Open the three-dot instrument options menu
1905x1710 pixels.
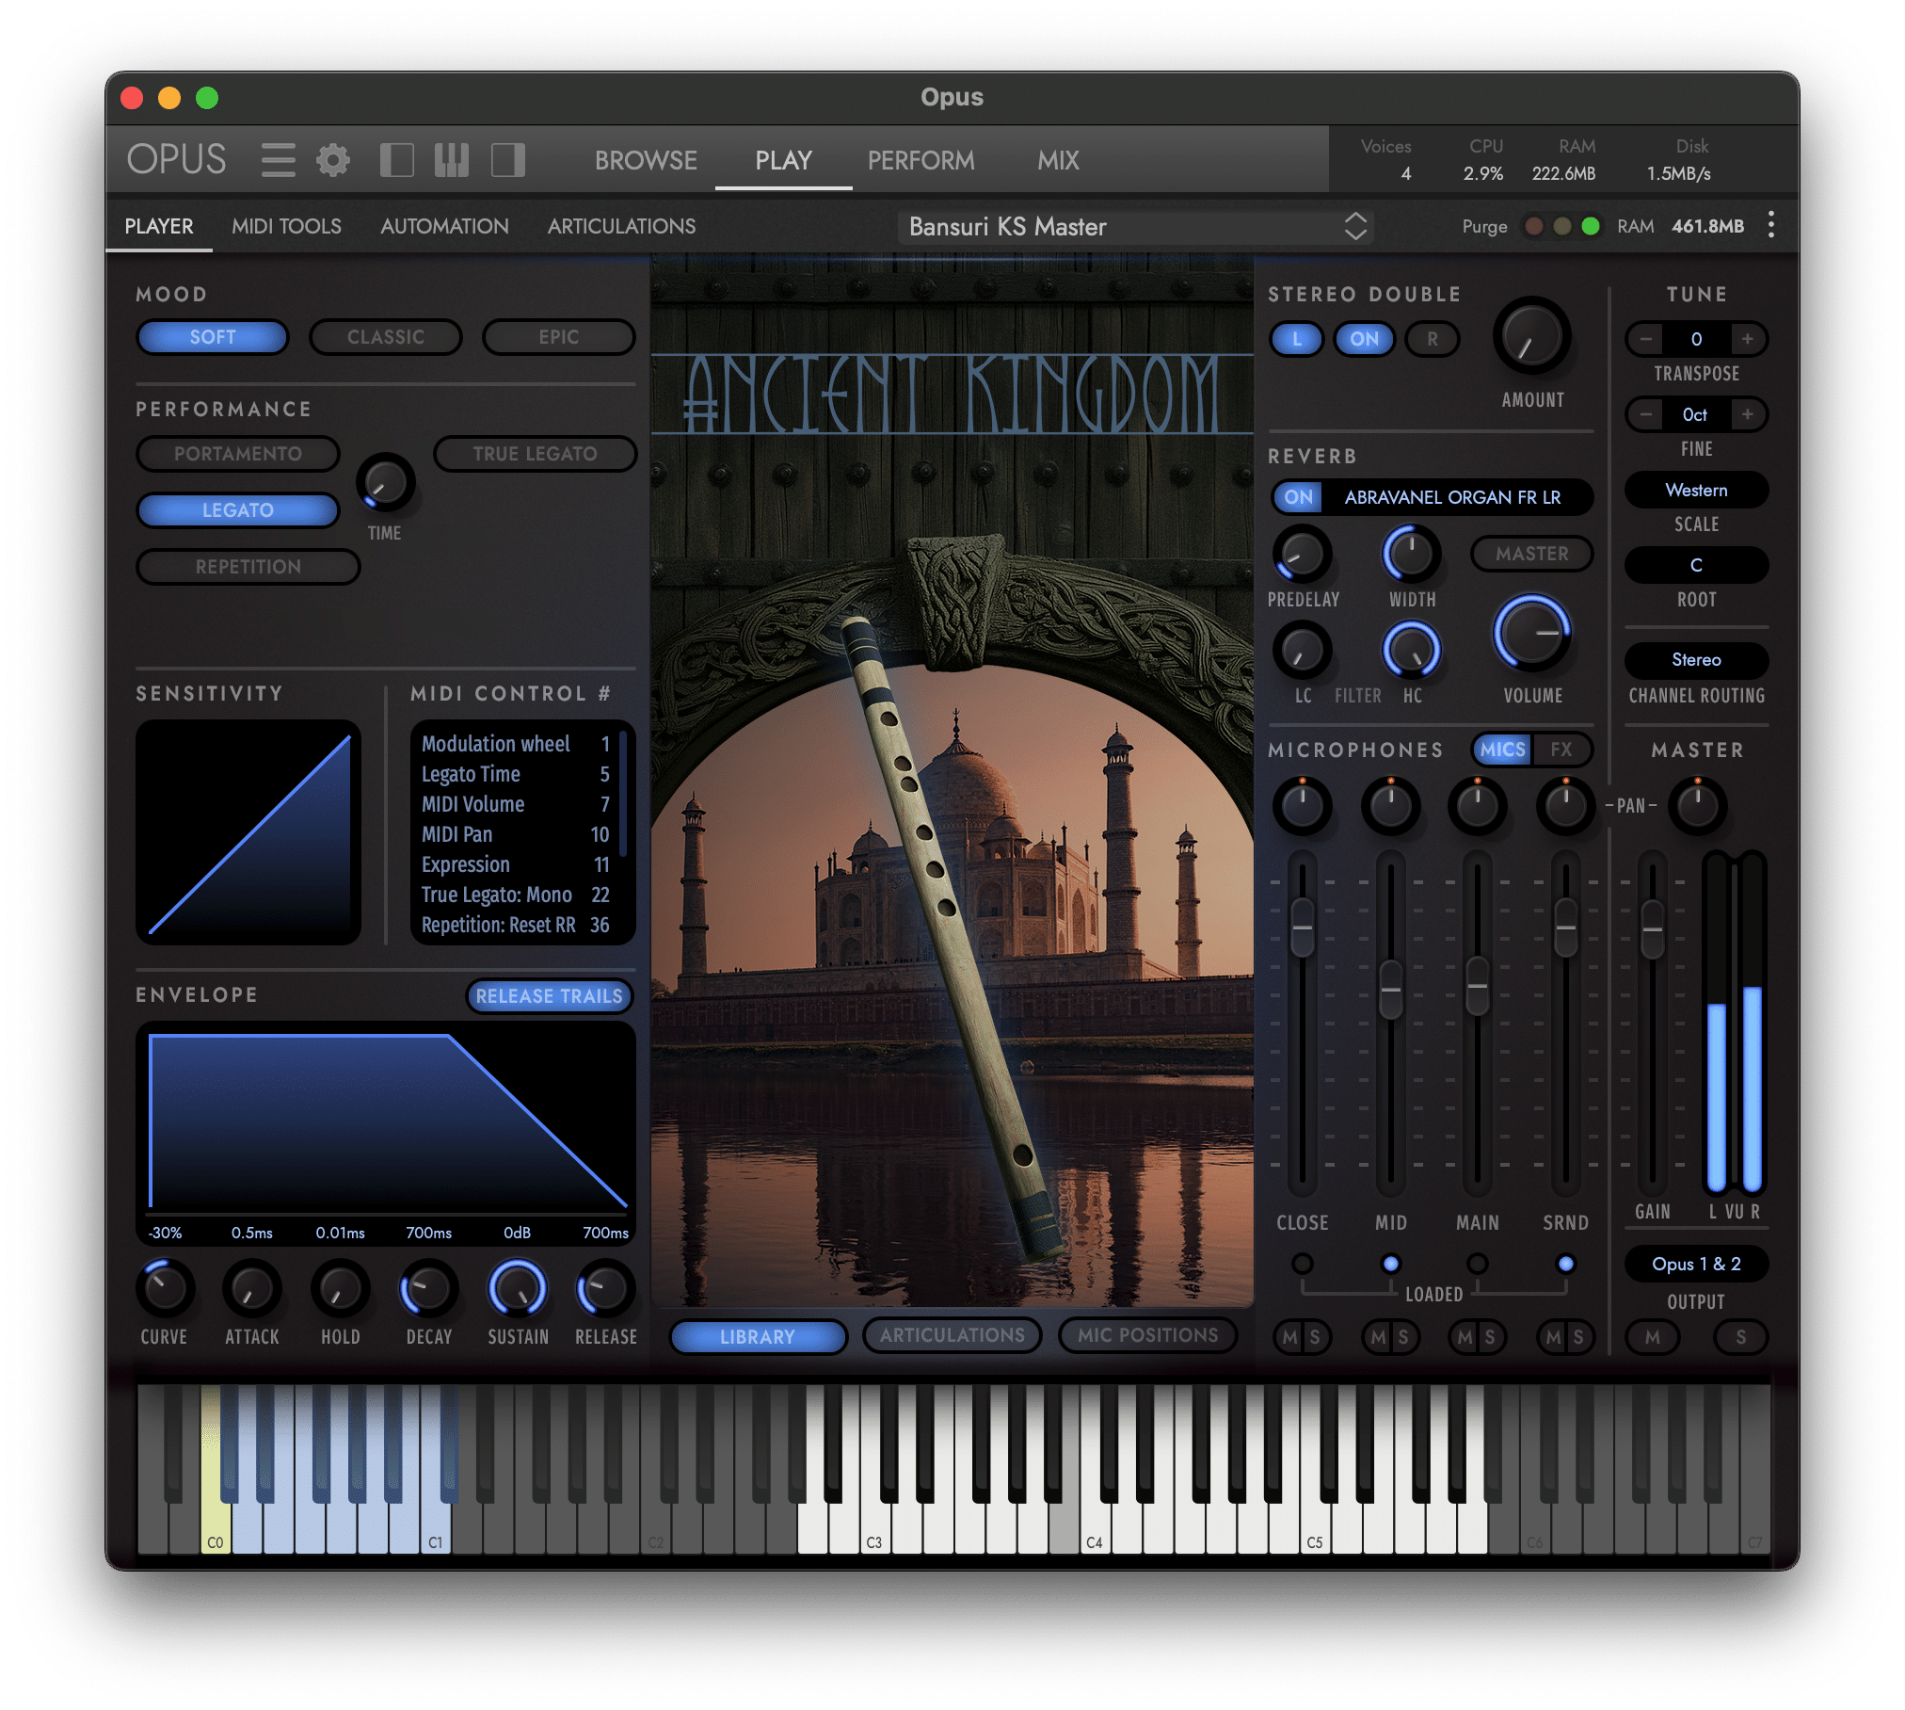coord(1770,225)
